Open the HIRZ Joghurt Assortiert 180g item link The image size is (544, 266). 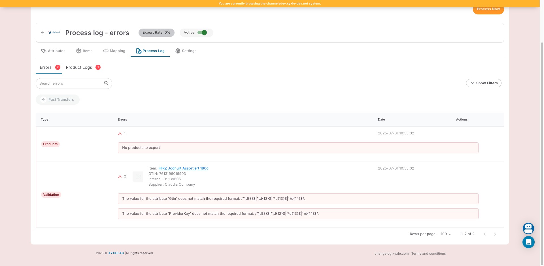coord(183,168)
